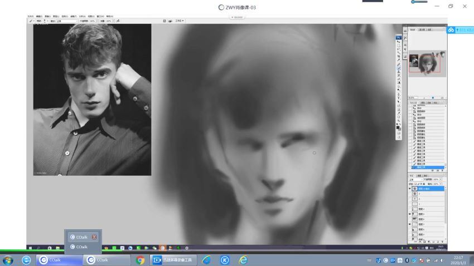The height and width of the screenshot is (266, 474).
Task: Click the blue cloud upload icon
Action: (x=451, y=29)
